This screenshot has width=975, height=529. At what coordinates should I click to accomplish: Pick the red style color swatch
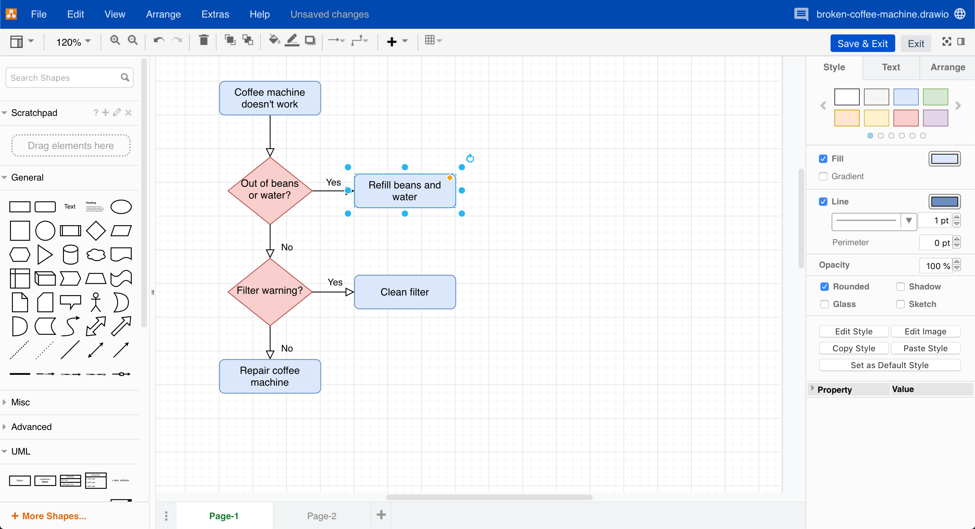point(905,118)
